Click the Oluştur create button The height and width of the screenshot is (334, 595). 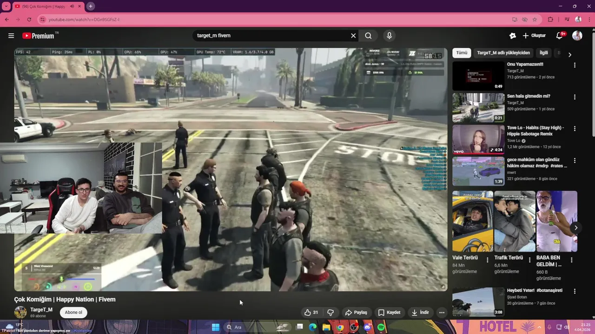534,36
